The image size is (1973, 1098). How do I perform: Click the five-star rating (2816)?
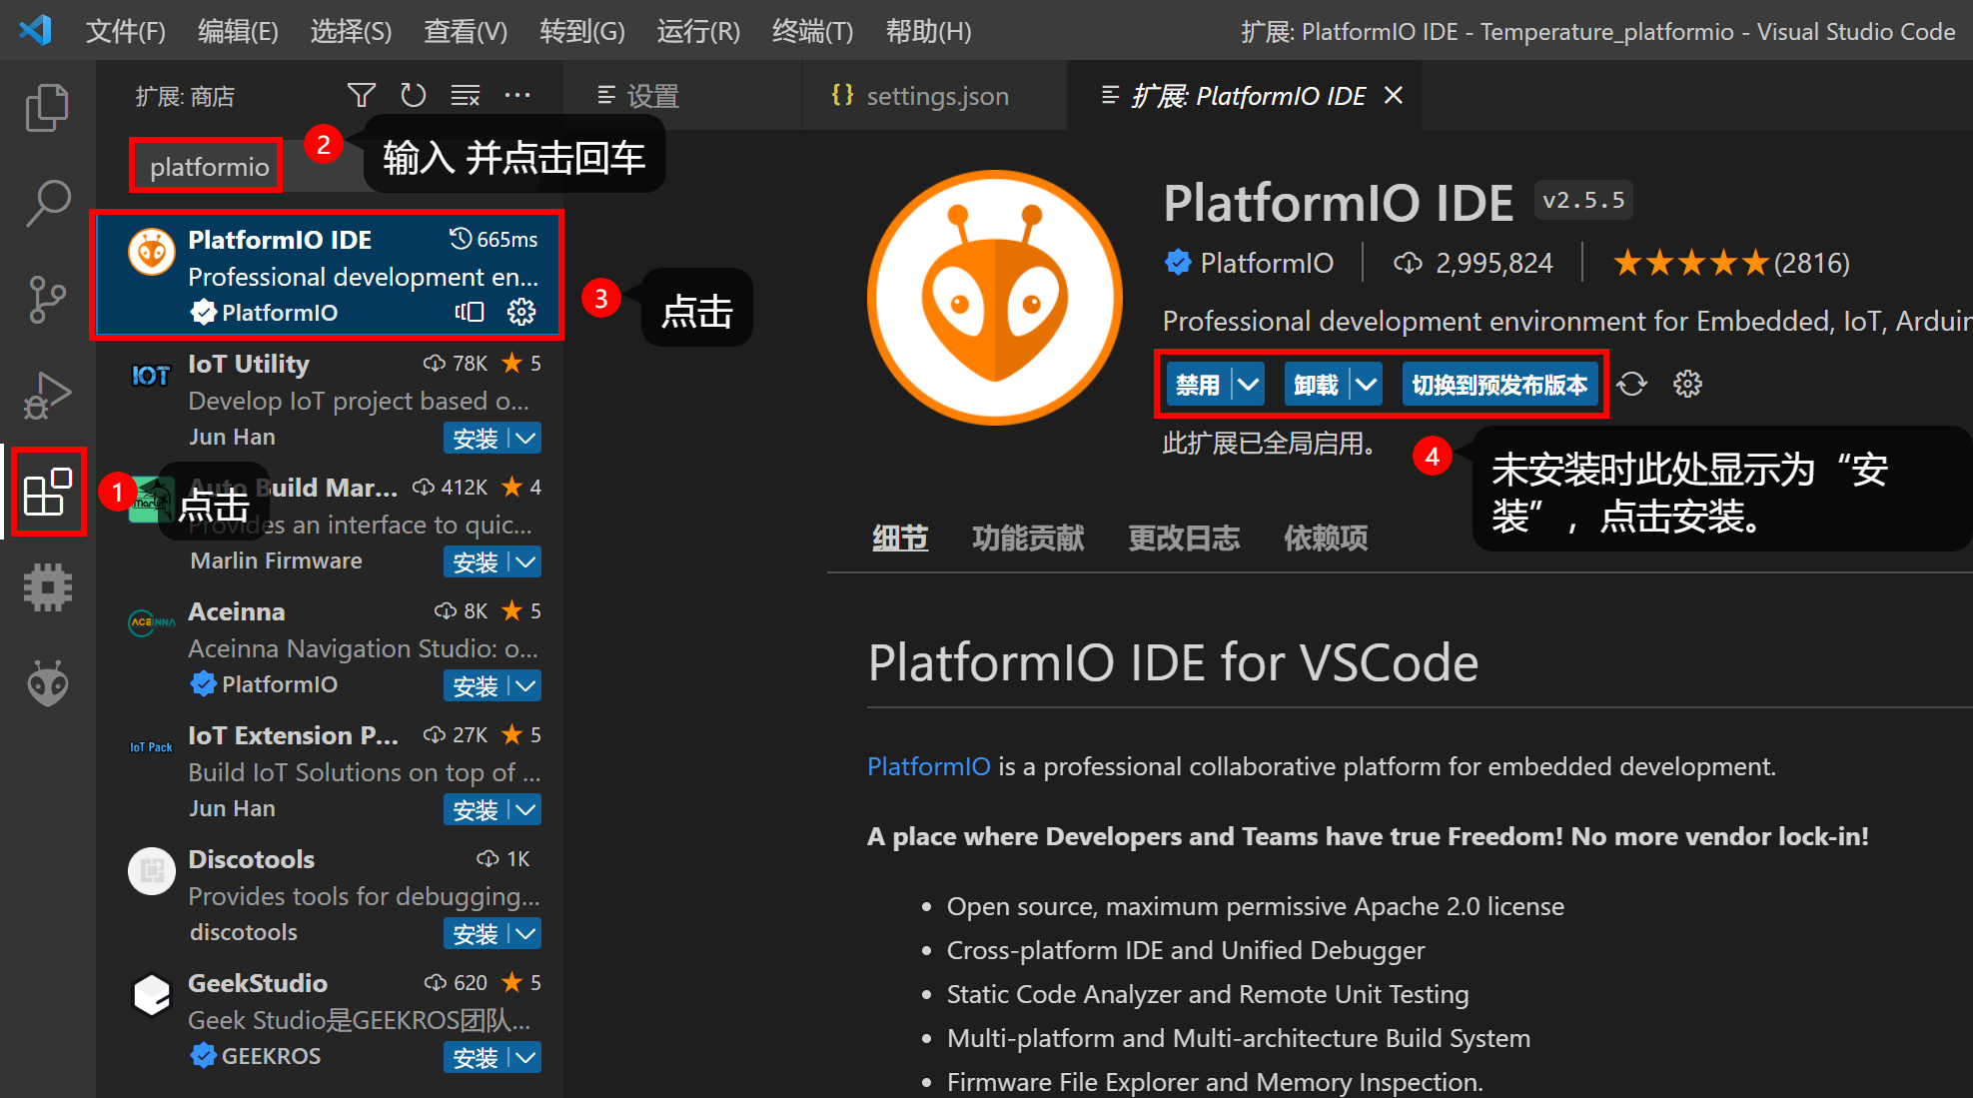pos(1731,263)
